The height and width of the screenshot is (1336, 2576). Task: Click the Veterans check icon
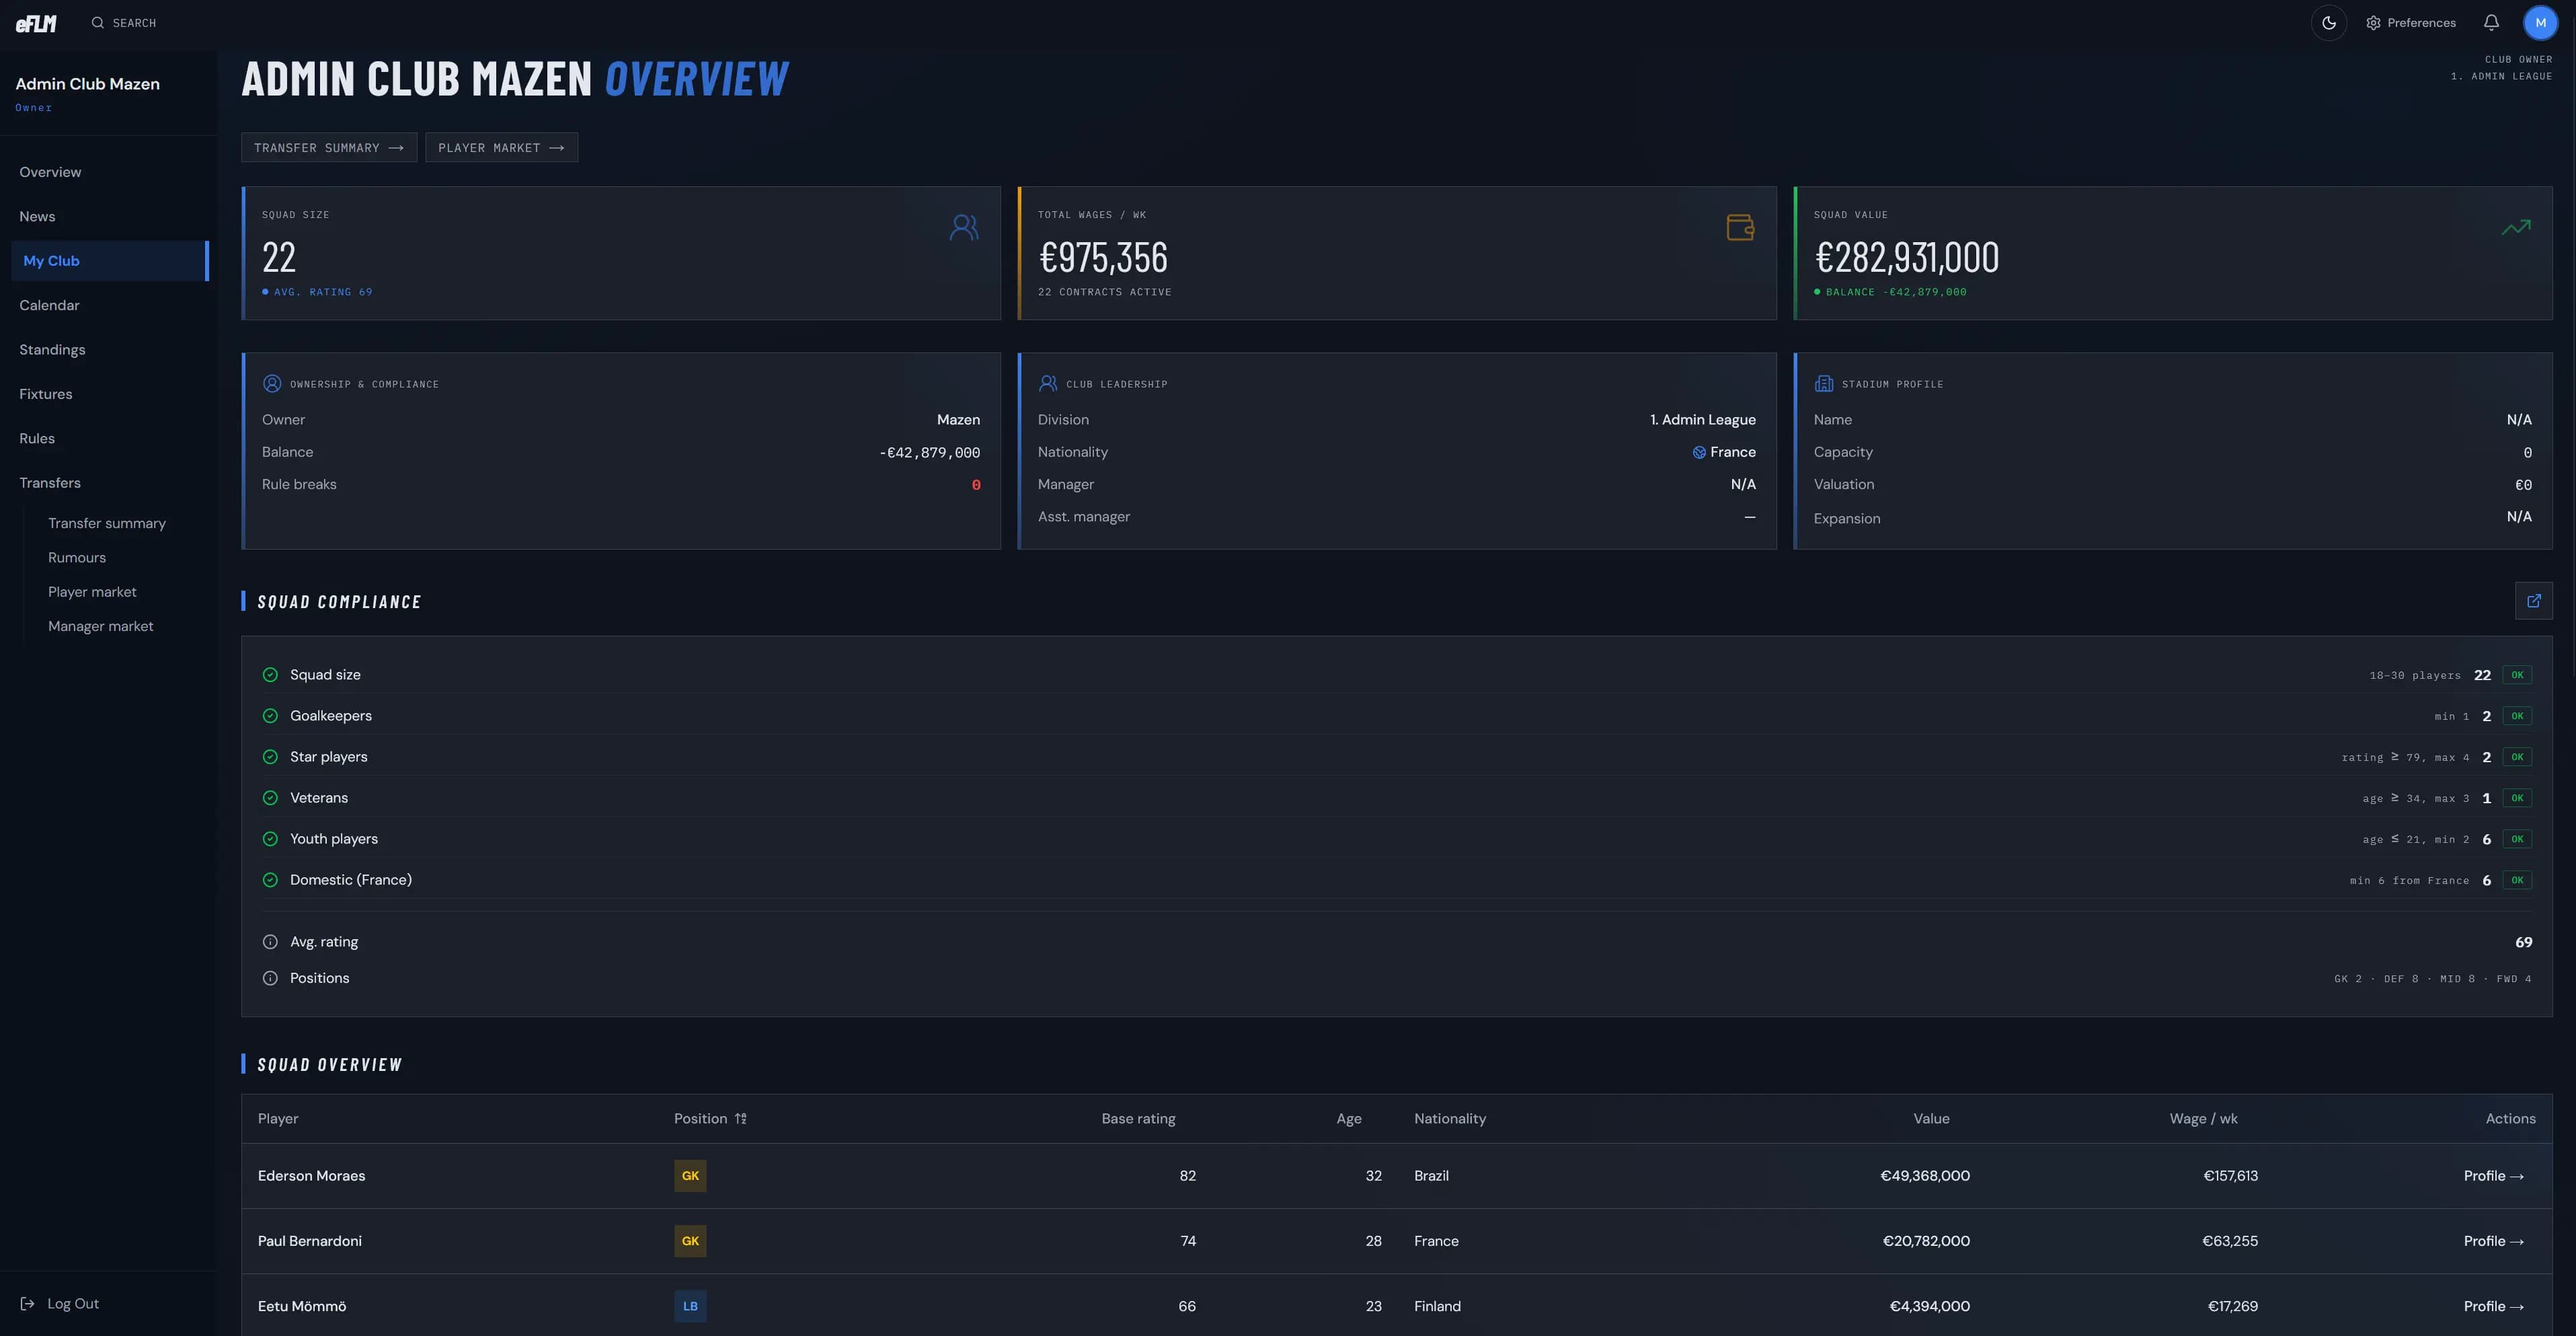pyautogui.click(x=270, y=798)
